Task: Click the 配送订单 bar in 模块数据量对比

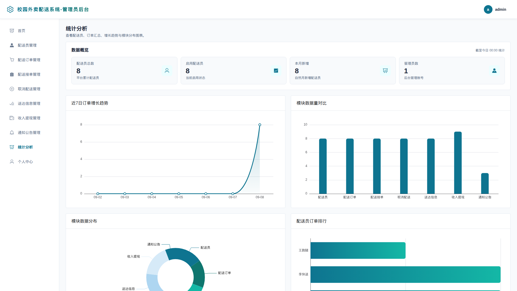Action: pos(350,166)
